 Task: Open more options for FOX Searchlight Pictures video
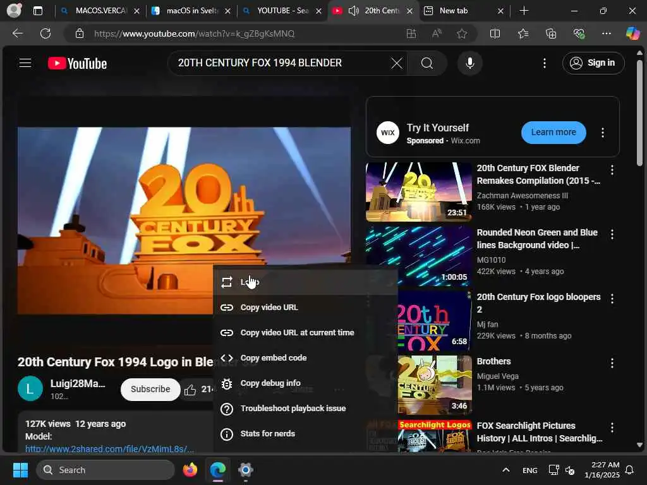(x=612, y=428)
